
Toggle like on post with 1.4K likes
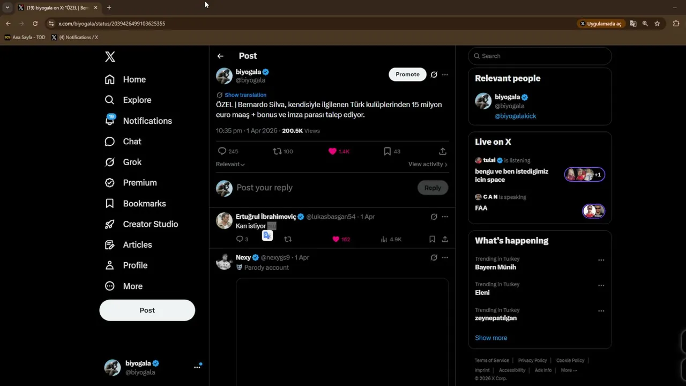click(332, 152)
